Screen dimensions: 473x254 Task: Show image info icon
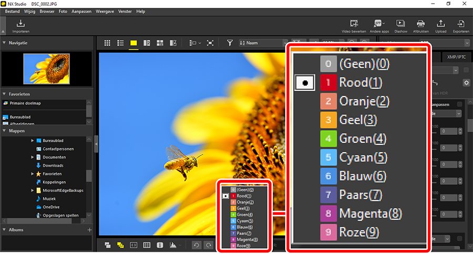point(160,245)
